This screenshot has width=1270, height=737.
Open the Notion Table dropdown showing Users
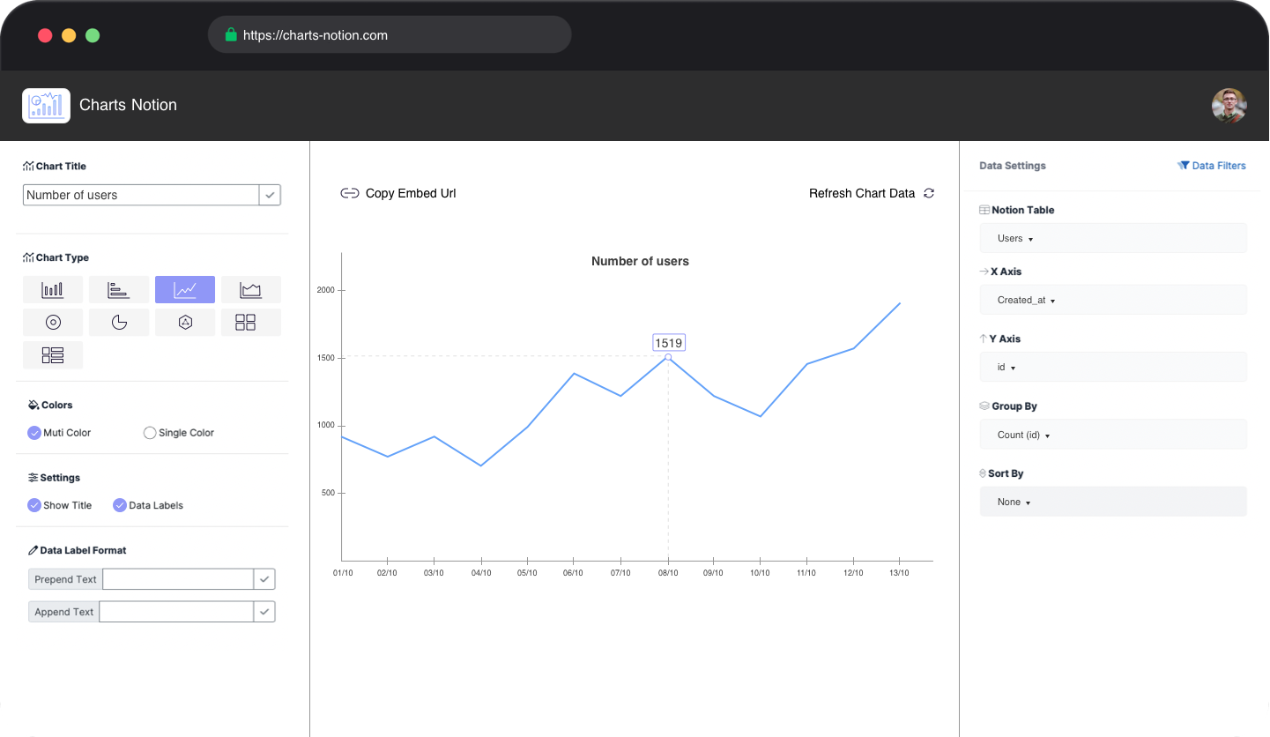[1113, 238]
